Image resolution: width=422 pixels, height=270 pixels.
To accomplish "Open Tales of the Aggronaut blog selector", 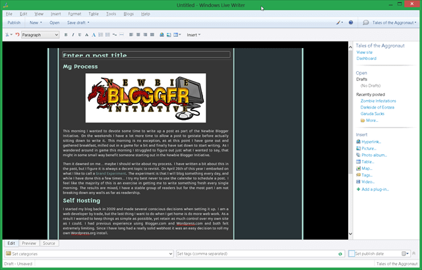I will click(x=394, y=22).
